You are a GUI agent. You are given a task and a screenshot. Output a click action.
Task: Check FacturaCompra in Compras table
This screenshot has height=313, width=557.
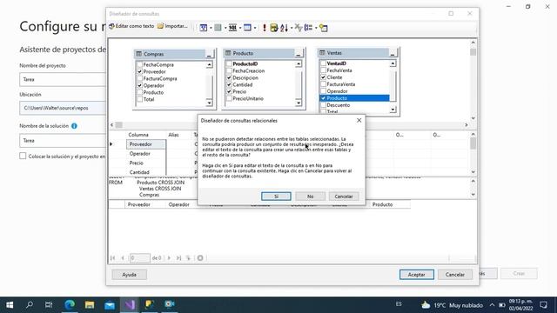(139, 78)
